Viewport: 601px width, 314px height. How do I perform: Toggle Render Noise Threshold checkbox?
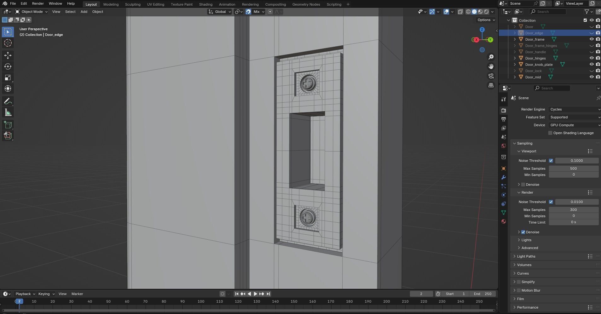[551, 202]
